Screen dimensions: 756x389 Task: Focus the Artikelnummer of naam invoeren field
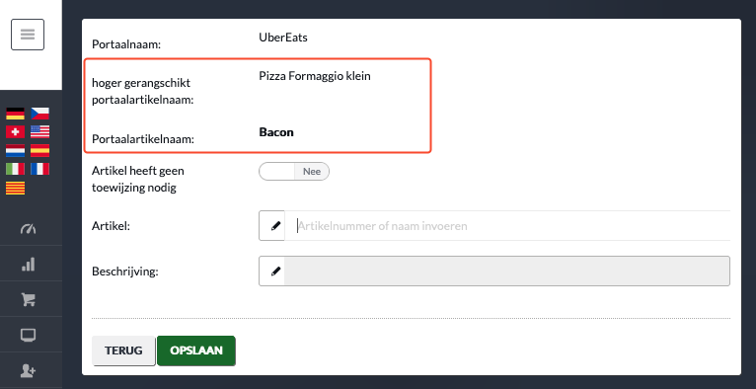[x=507, y=225]
